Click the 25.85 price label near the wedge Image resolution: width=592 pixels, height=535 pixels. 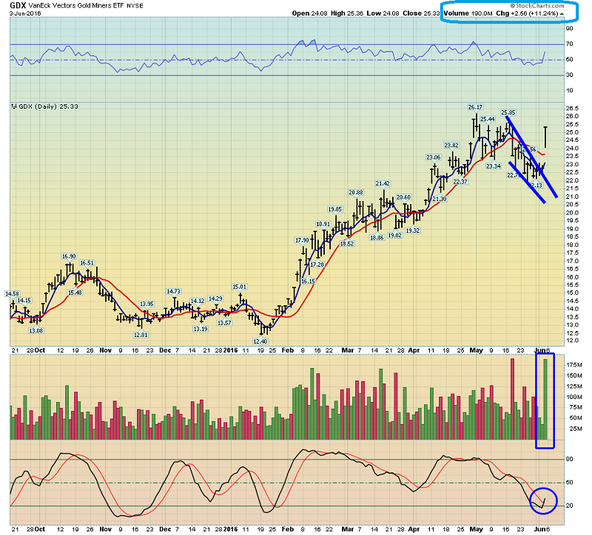coord(508,112)
